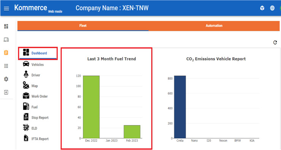Refresh the dashboard with reload icon
The image size is (281, 150).
pyautogui.click(x=275, y=43)
